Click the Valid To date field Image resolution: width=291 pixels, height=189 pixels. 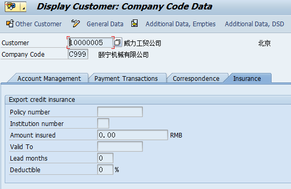[120, 146]
